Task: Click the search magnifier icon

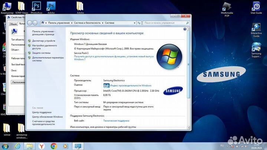Action: pyautogui.click(x=187, y=23)
